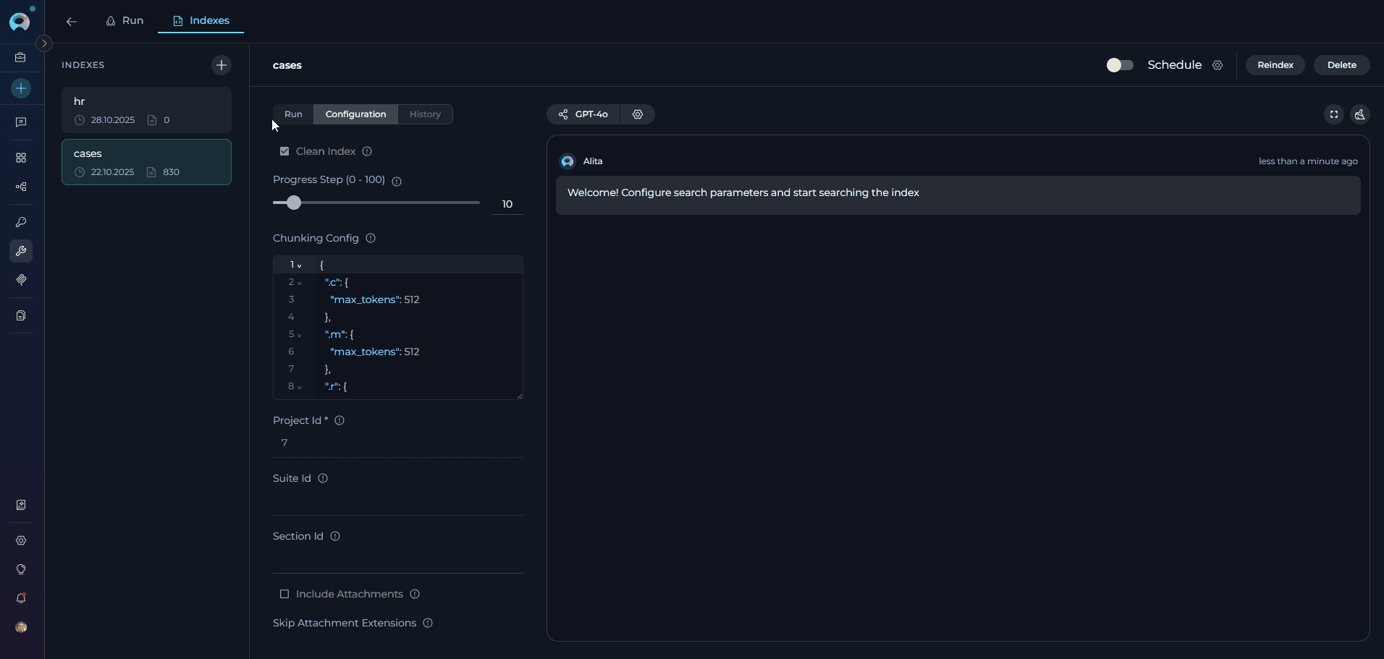Click the Delete button

click(x=1341, y=65)
